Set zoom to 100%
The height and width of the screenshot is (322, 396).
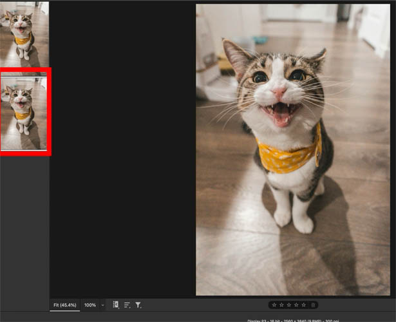(90, 305)
